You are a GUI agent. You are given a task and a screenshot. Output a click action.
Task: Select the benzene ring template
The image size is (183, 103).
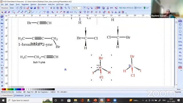[180, 25]
